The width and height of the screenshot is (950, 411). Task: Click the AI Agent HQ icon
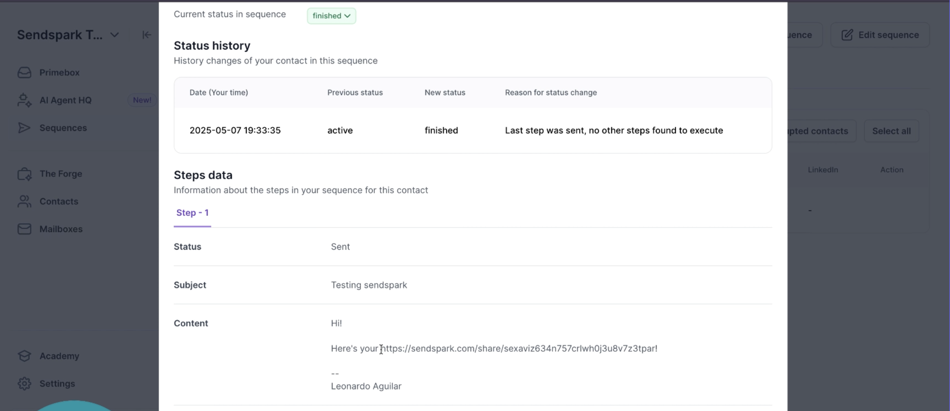pos(24,100)
